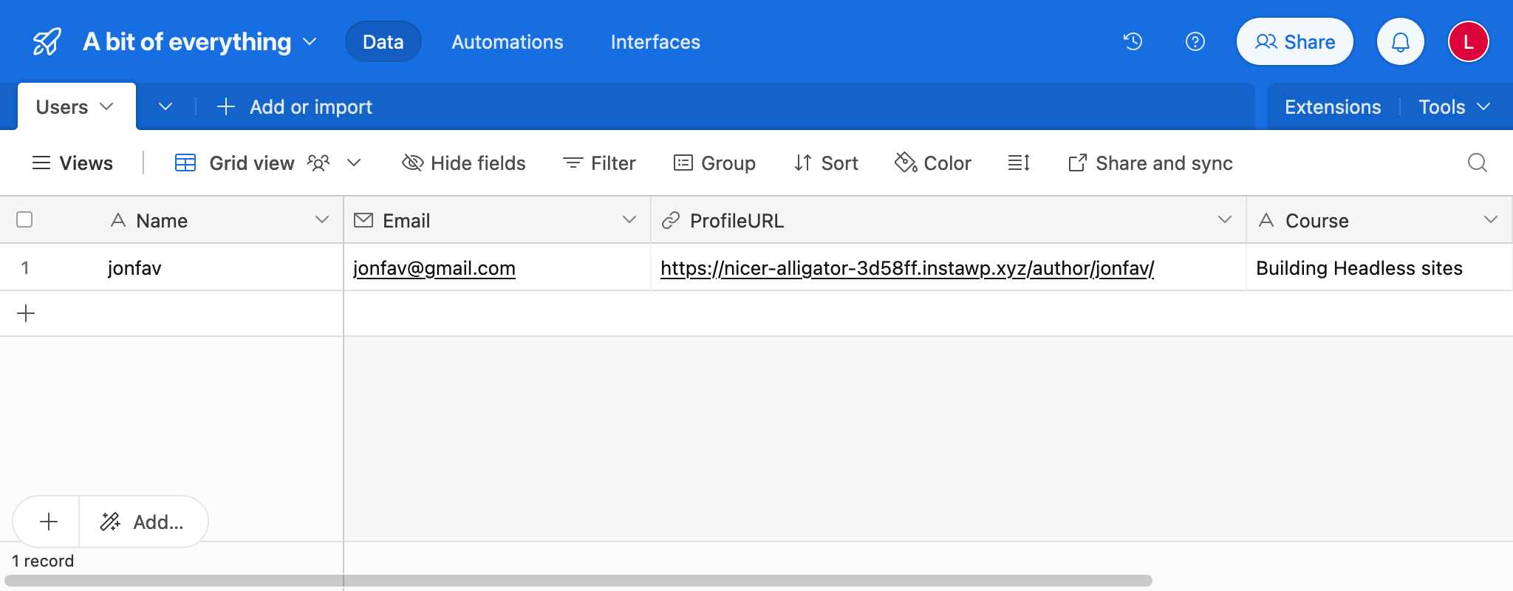The width and height of the screenshot is (1513, 591).
Task: Open the Name column dropdown arrow
Action: pos(322,219)
